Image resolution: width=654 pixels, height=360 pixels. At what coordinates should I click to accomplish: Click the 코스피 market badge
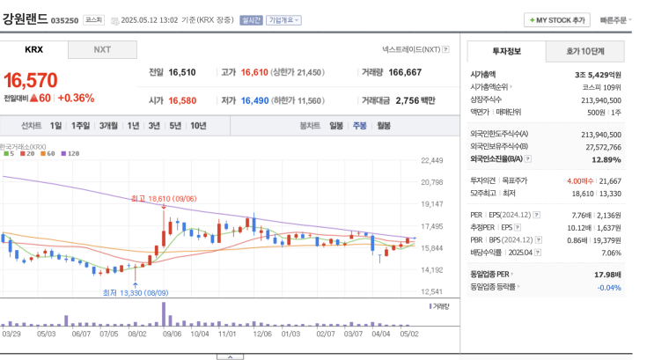coord(93,20)
